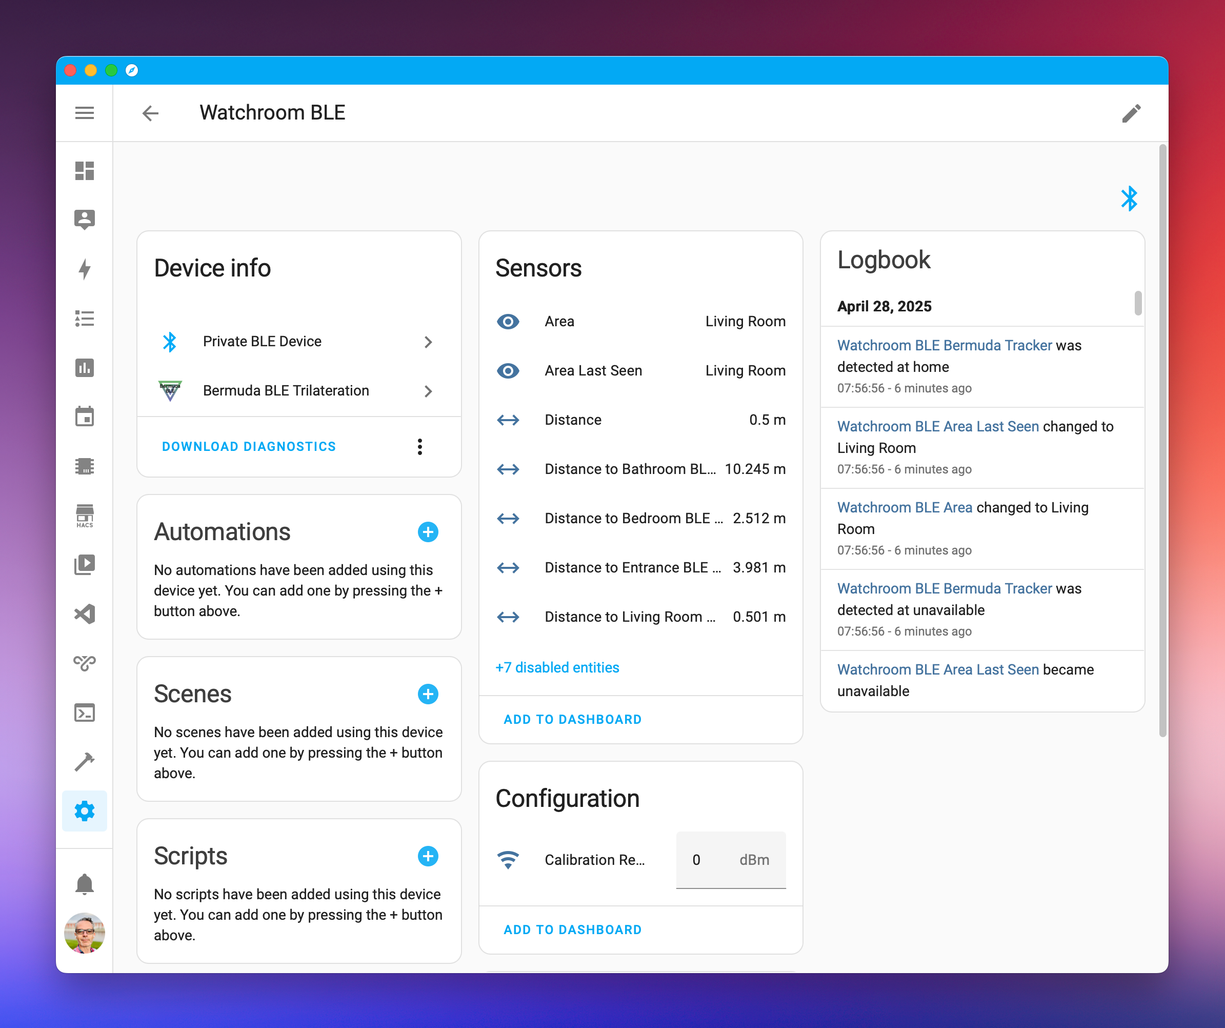Viewport: 1225px width, 1028px height.
Task: Add an automation with plus icon
Action: 428,532
